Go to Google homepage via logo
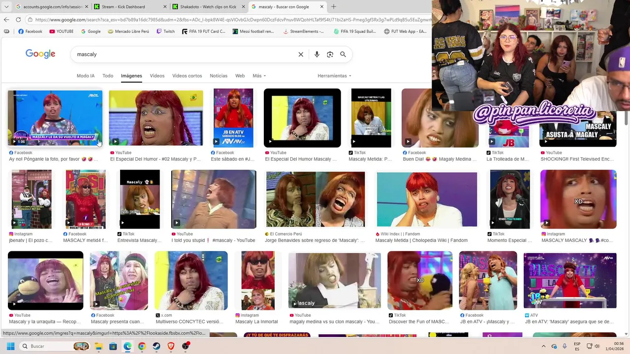Image resolution: width=630 pixels, height=354 pixels. 40,54
